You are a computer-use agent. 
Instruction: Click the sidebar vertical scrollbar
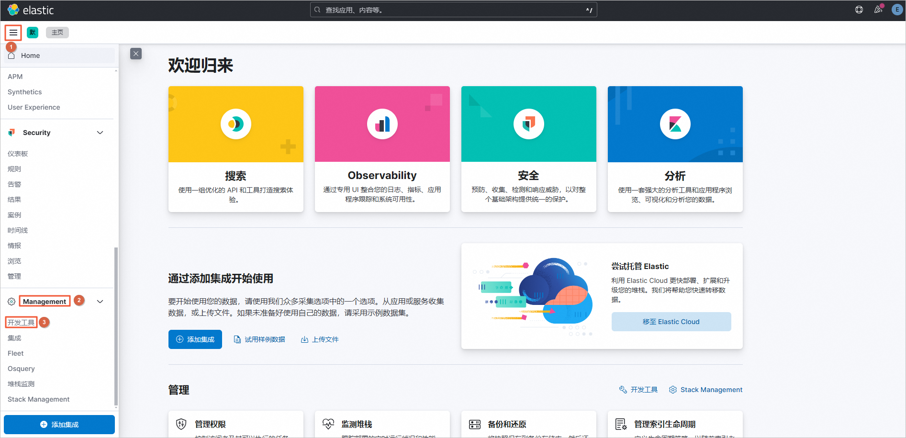coord(116,326)
